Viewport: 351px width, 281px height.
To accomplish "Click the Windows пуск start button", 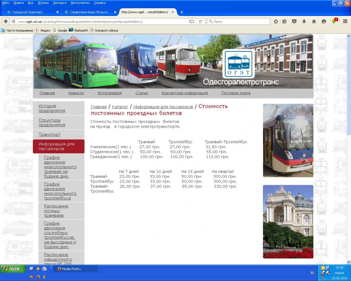I will pyautogui.click(x=13, y=269).
